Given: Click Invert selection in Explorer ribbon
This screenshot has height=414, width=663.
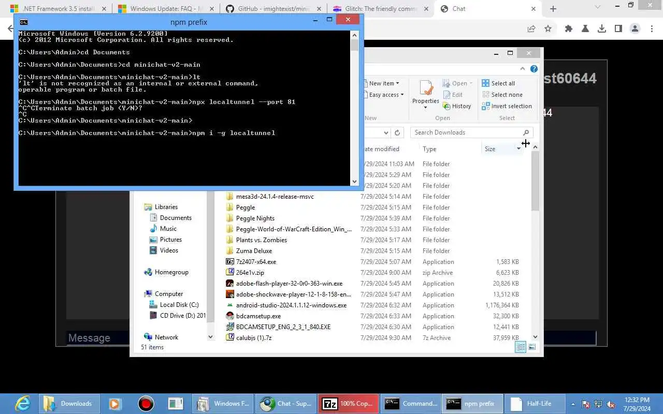Looking at the screenshot, I should [507, 106].
